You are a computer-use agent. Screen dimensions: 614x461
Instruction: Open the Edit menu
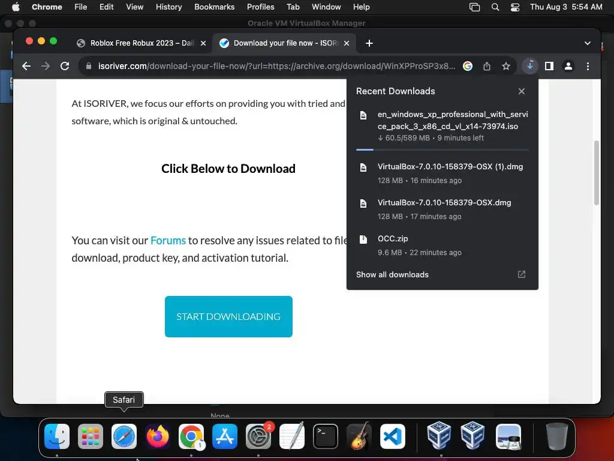click(x=107, y=7)
